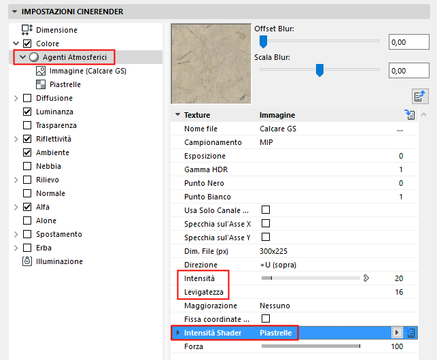Collapse the Texture section triangle

(x=177, y=115)
